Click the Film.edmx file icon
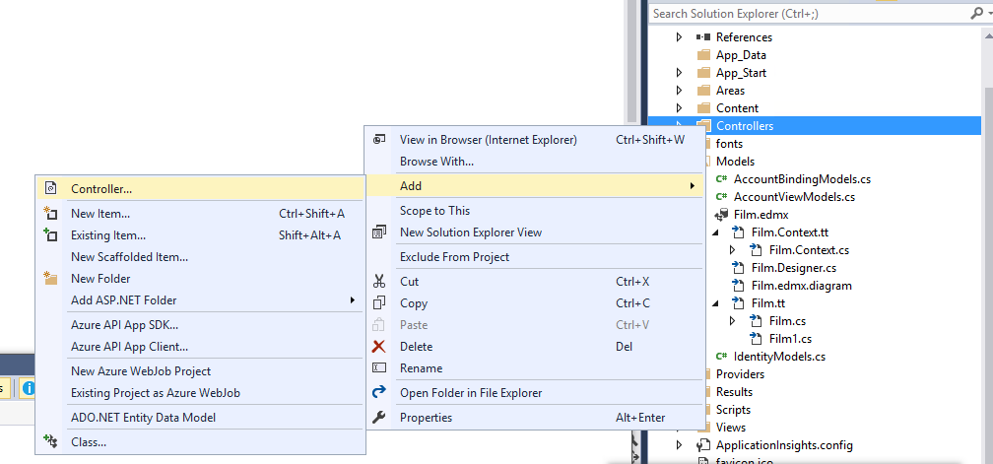Viewport: 993px width, 464px height. (x=721, y=215)
